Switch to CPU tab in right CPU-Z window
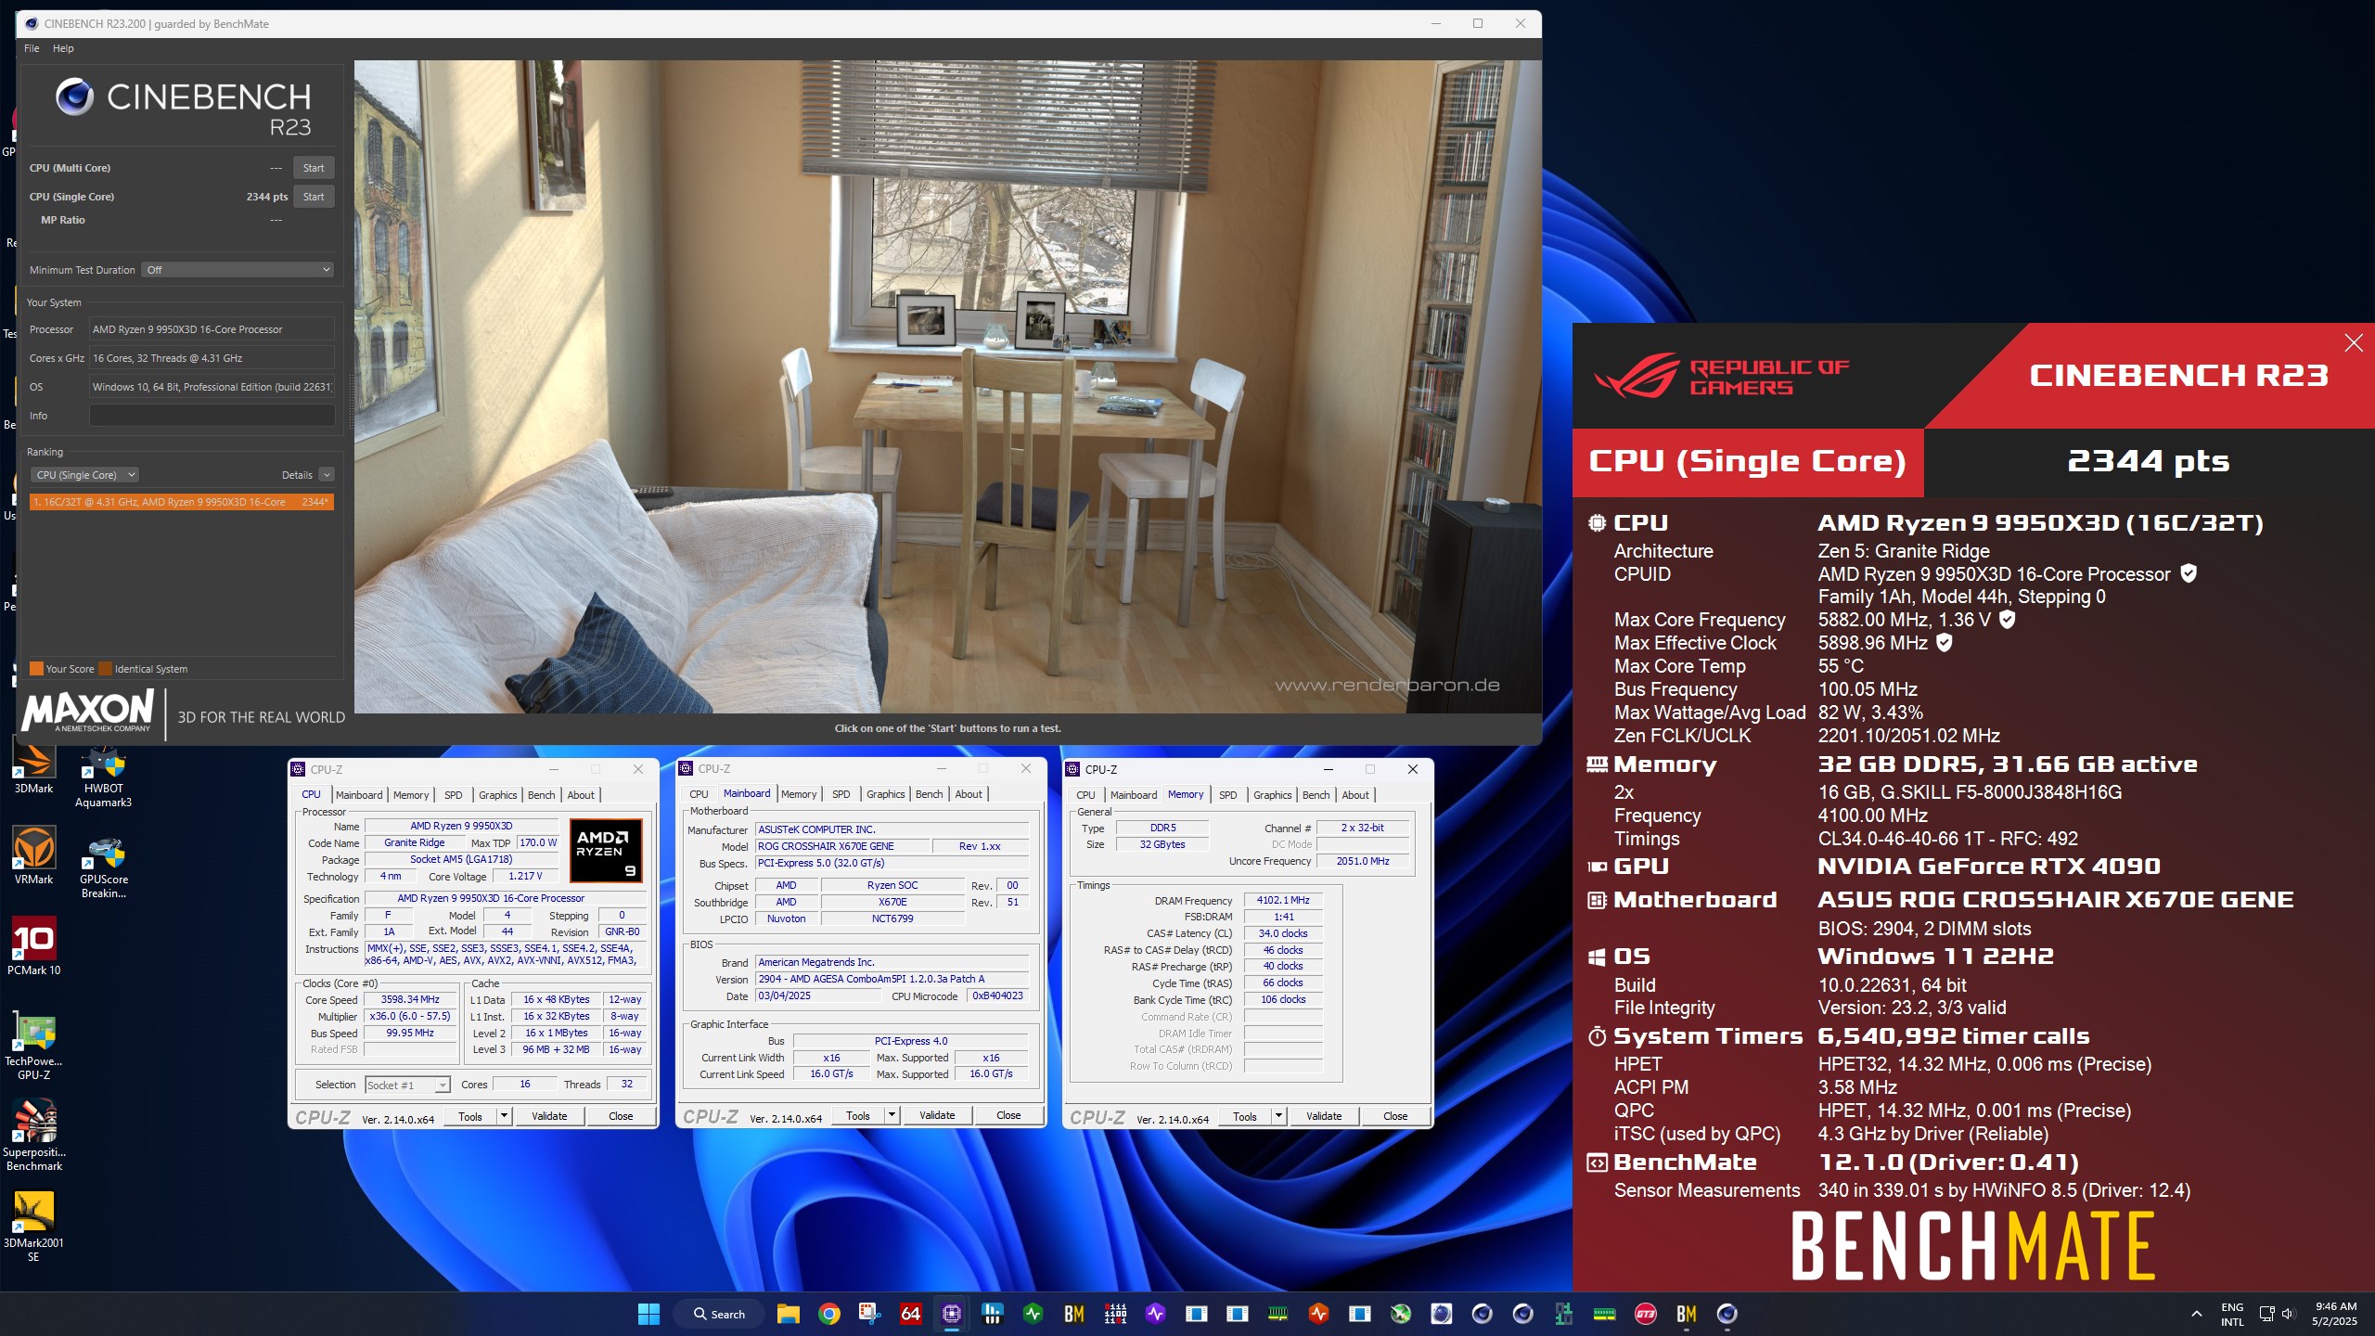The image size is (2375, 1336). 1085,795
